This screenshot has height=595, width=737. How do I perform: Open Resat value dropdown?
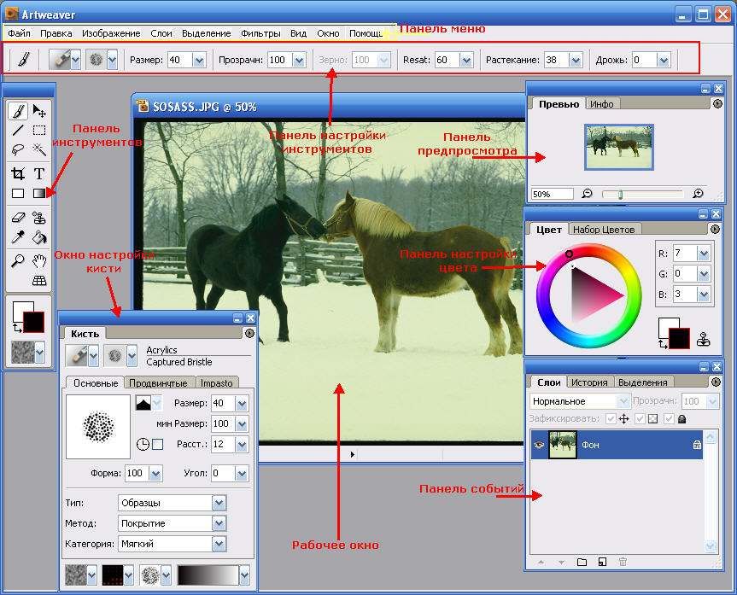tap(465, 60)
